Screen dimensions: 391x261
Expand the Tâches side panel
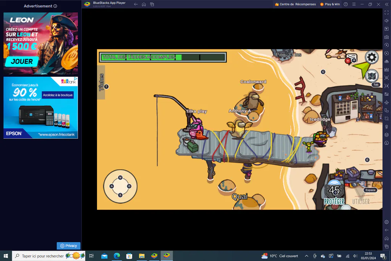click(x=101, y=82)
